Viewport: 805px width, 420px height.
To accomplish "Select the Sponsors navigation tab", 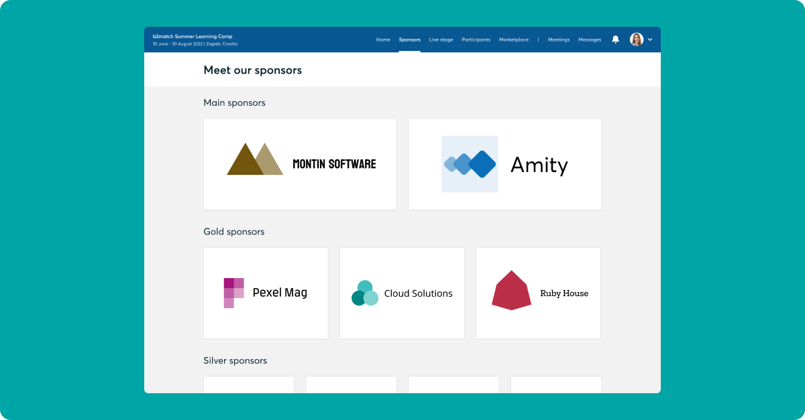I will tap(409, 40).
